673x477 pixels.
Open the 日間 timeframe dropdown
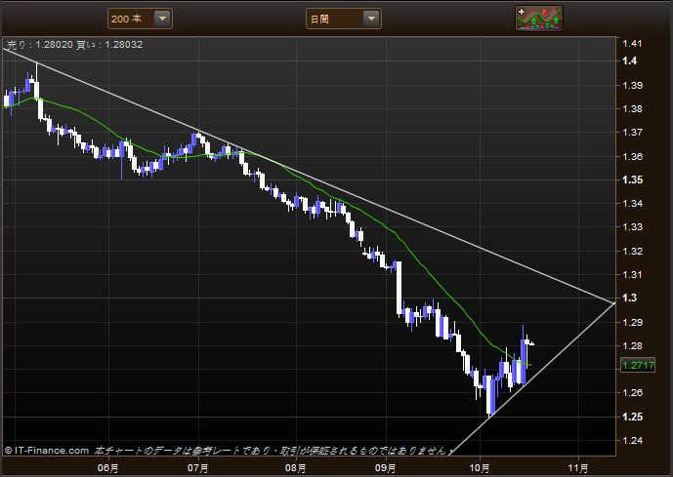tap(344, 19)
